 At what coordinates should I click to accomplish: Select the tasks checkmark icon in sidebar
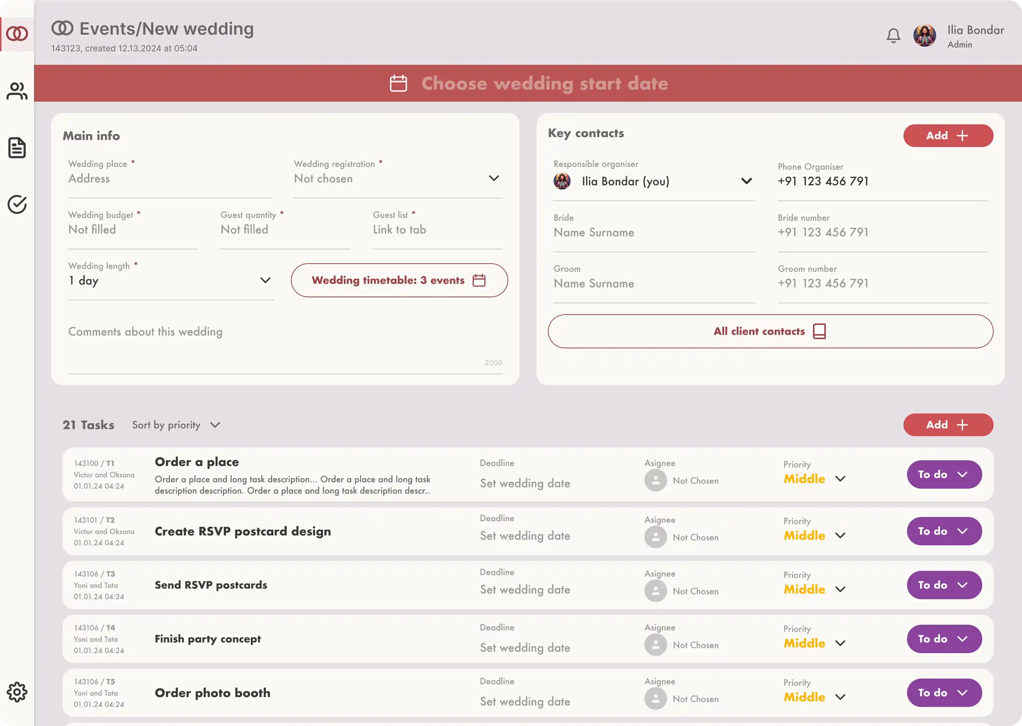[x=17, y=205]
